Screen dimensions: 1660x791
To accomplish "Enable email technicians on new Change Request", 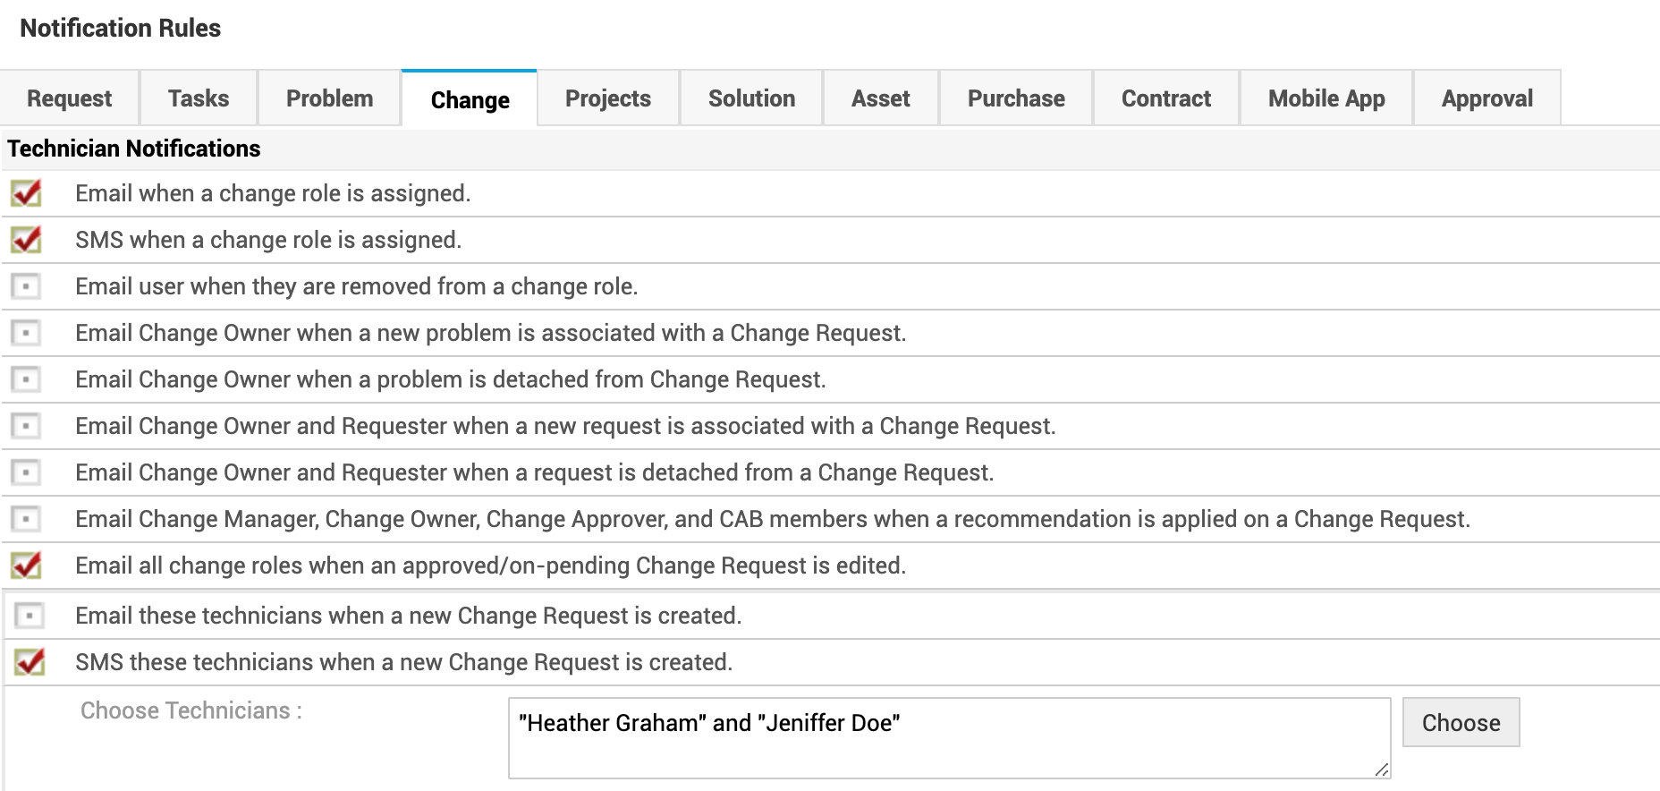I will point(30,616).
